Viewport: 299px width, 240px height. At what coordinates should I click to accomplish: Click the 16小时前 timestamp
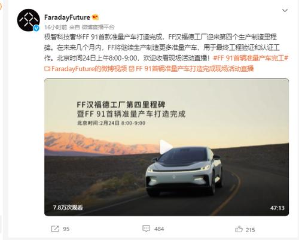click(x=56, y=28)
